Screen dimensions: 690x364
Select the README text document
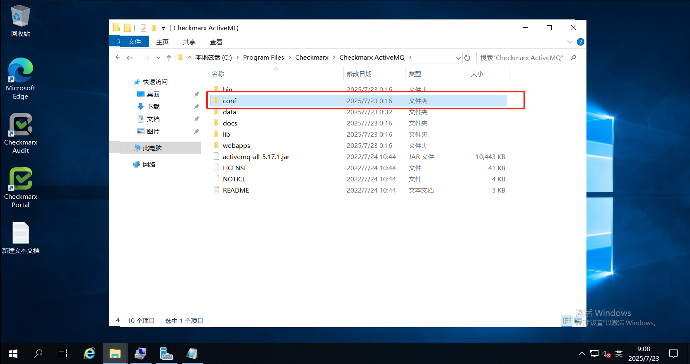pyautogui.click(x=359, y=190)
